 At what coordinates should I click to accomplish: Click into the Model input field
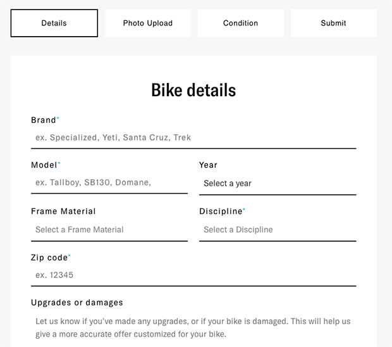click(109, 182)
